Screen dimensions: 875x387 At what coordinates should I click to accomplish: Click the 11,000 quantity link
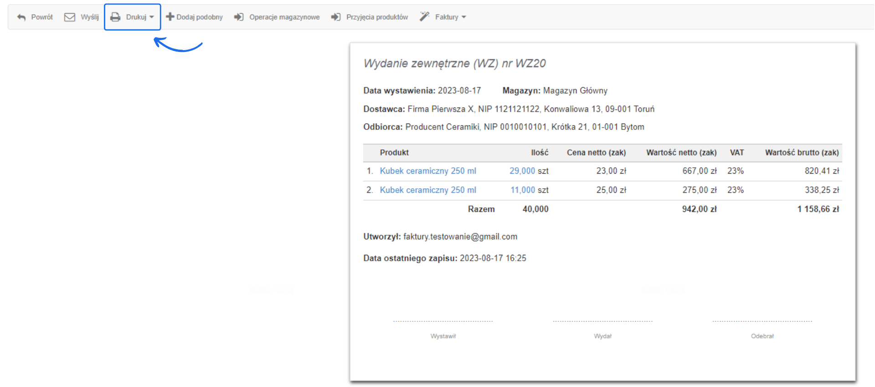pyautogui.click(x=522, y=190)
